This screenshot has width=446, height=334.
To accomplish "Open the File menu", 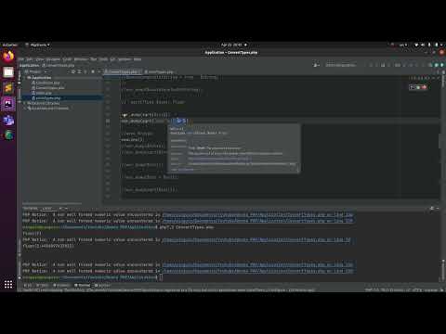I will pos(21,59).
